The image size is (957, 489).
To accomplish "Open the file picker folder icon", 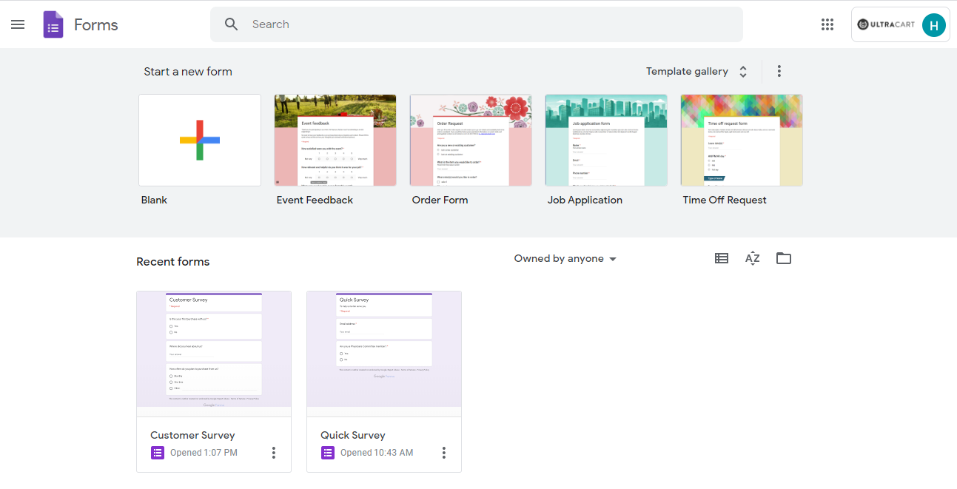I will click(784, 258).
